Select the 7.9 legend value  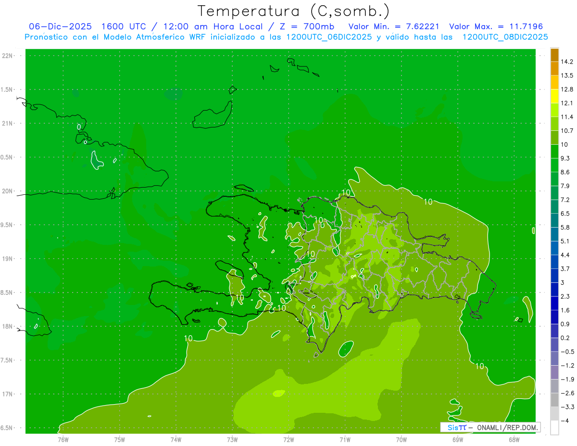565,186
